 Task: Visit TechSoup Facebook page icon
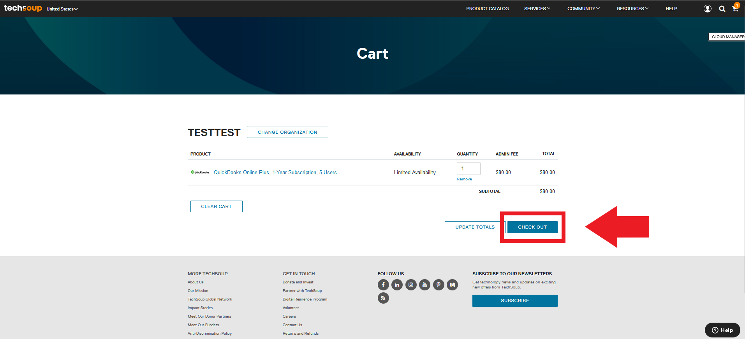[x=383, y=285]
